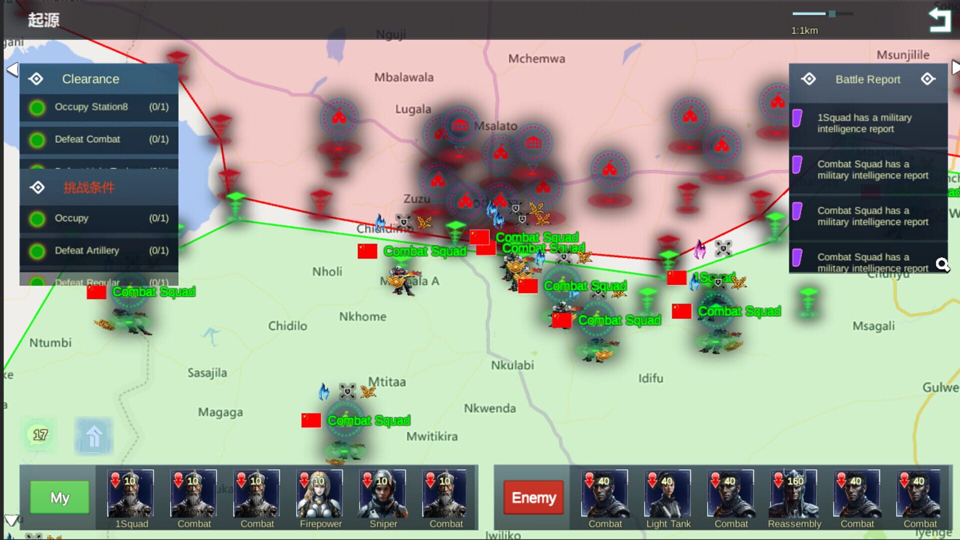Toggle the green indicator next to Defeat Combat

pos(36,139)
